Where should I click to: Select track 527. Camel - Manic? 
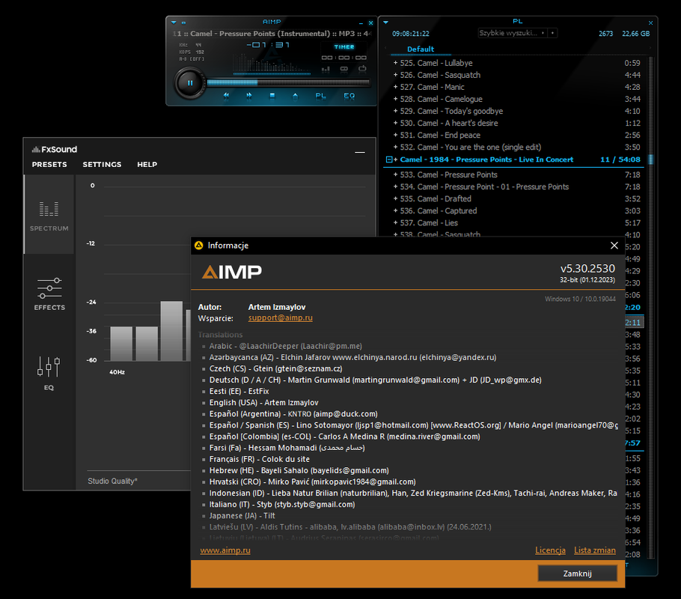pyautogui.click(x=517, y=87)
